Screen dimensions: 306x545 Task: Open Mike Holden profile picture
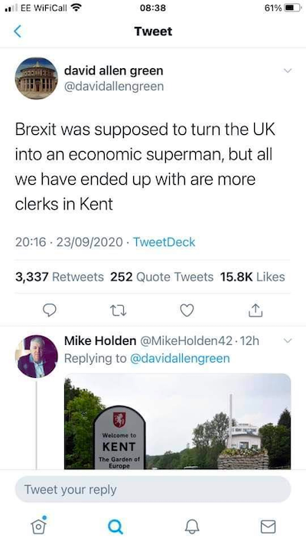[x=37, y=356]
